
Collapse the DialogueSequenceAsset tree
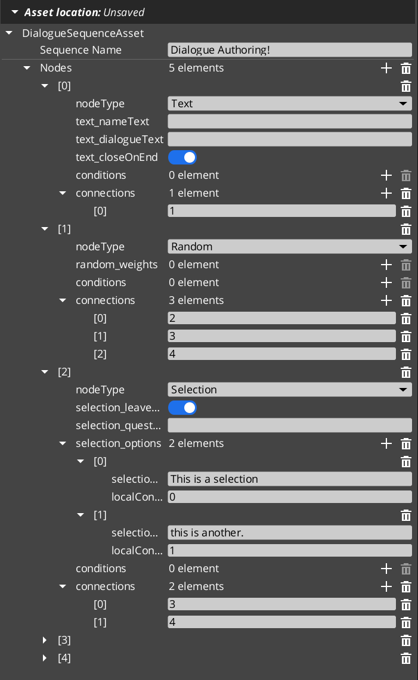click(x=9, y=33)
